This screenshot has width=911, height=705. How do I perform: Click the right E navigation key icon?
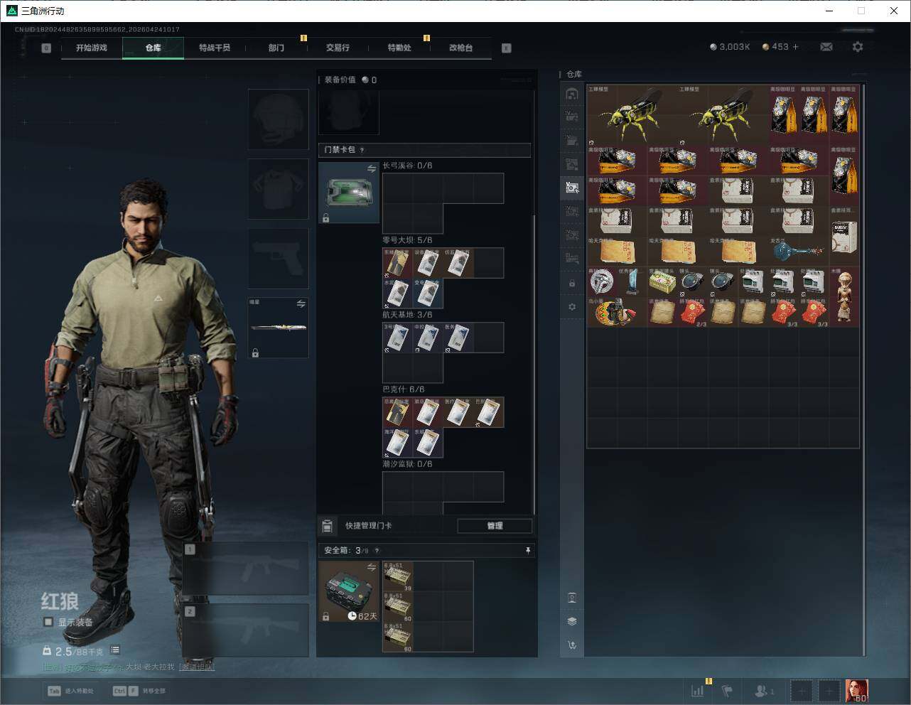pyautogui.click(x=507, y=48)
